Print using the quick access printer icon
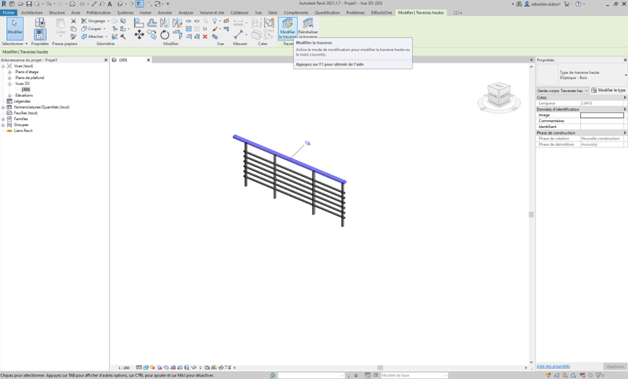 pos(72,4)
